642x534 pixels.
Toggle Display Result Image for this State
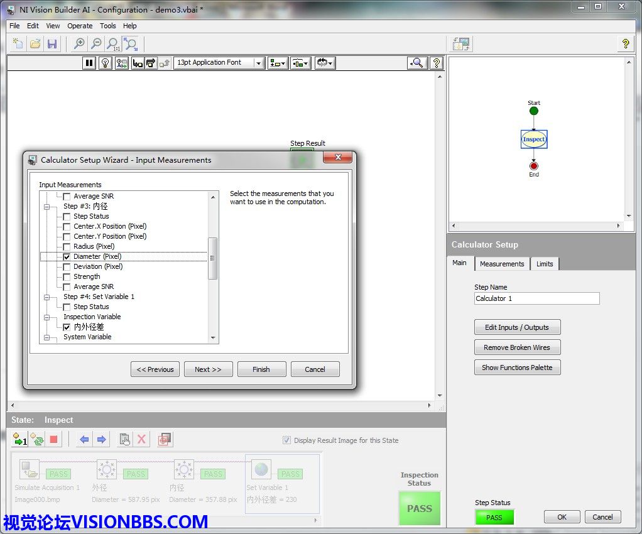click(x=286, y=440)
